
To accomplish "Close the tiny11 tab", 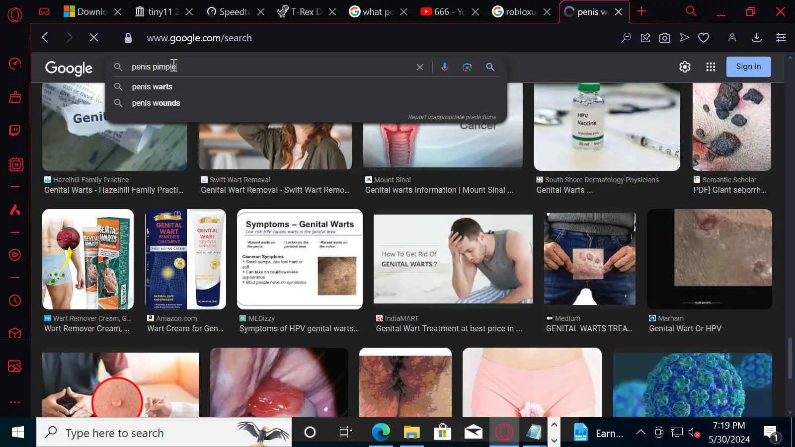I will [189, 12].
